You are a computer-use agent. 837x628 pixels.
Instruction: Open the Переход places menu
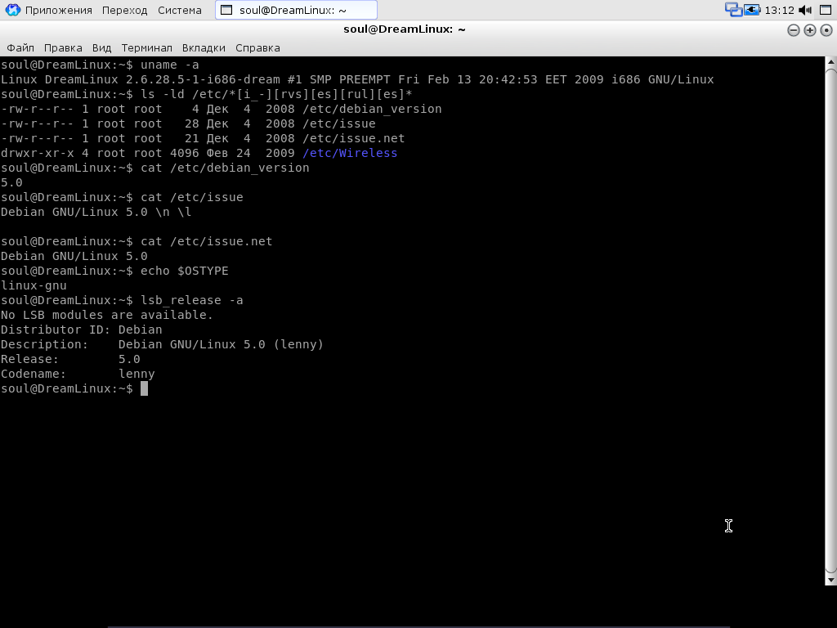(124, 10)
